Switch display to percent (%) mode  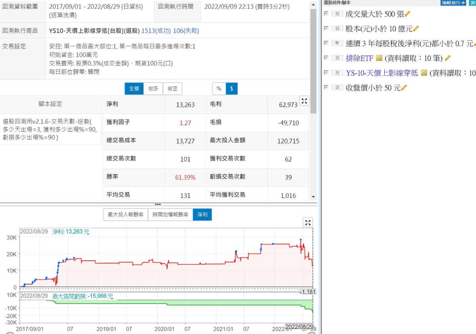pyautogui.click(x=219, y=89)
